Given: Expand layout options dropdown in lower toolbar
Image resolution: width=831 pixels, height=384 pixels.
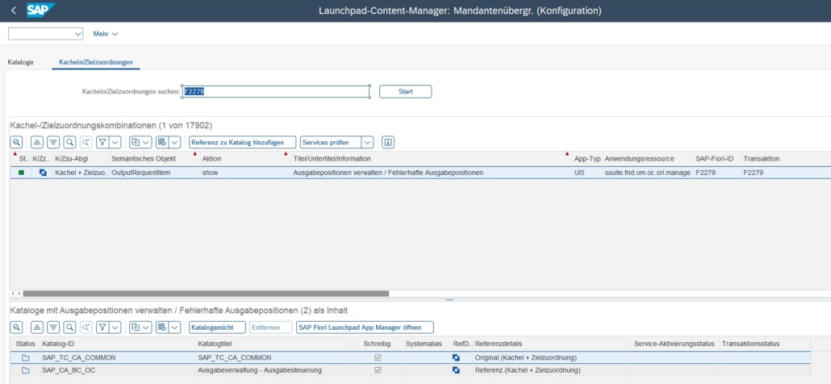Looking at the screenshot, I should 175,328.
